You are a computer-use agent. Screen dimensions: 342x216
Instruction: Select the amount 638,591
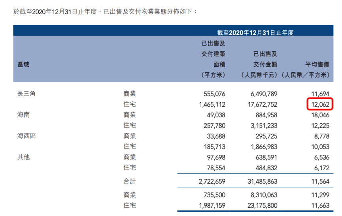(266, 158)
